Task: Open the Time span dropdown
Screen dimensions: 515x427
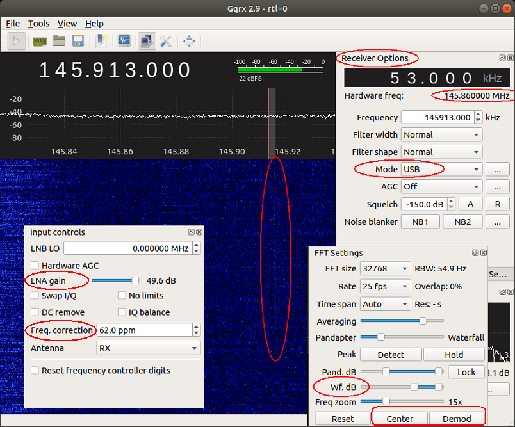Action: pyautogui.click(x=385, y=304)
